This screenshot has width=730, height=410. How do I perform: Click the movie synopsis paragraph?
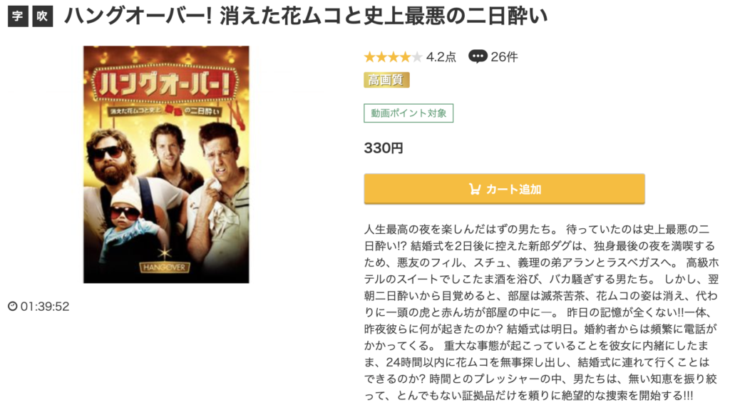pyautogui.click(x=541, y=312)
